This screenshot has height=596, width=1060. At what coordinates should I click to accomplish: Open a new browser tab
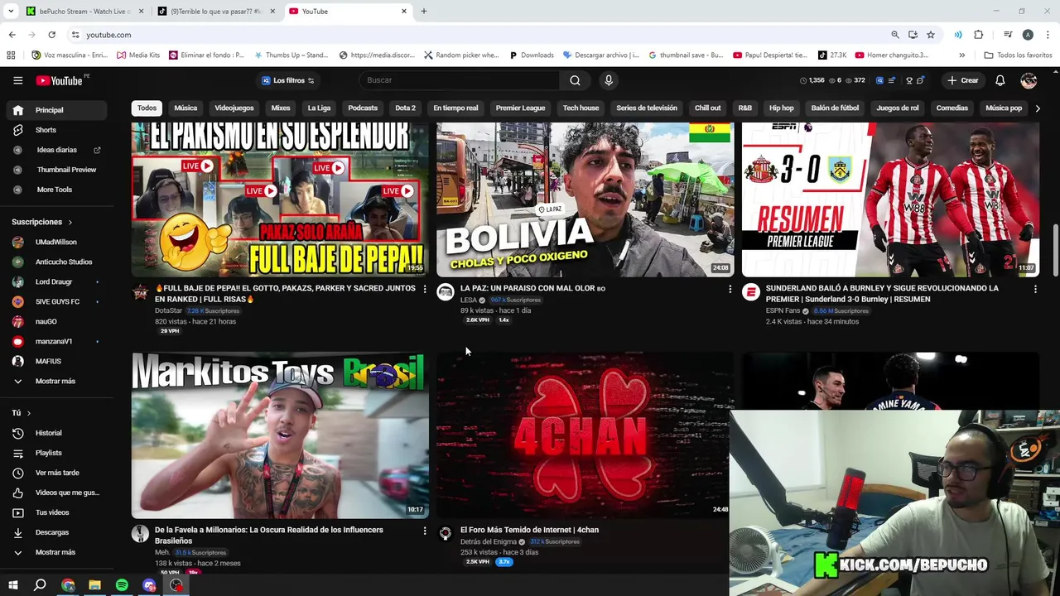423,12
